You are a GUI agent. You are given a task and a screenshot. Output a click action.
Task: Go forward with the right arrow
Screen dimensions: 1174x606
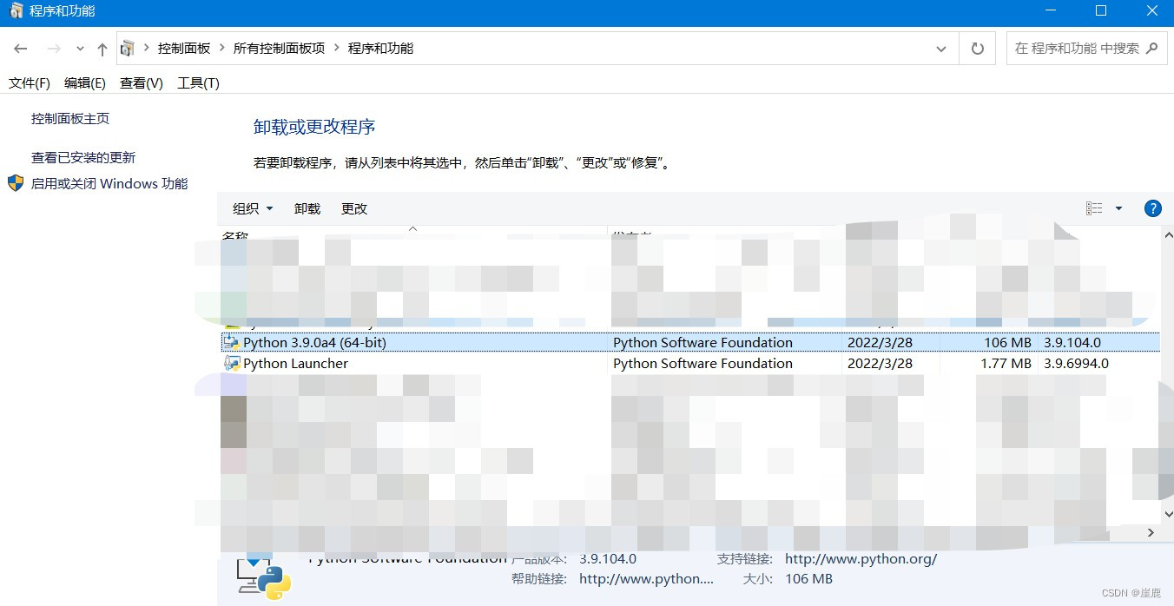[x=53, y=49]
